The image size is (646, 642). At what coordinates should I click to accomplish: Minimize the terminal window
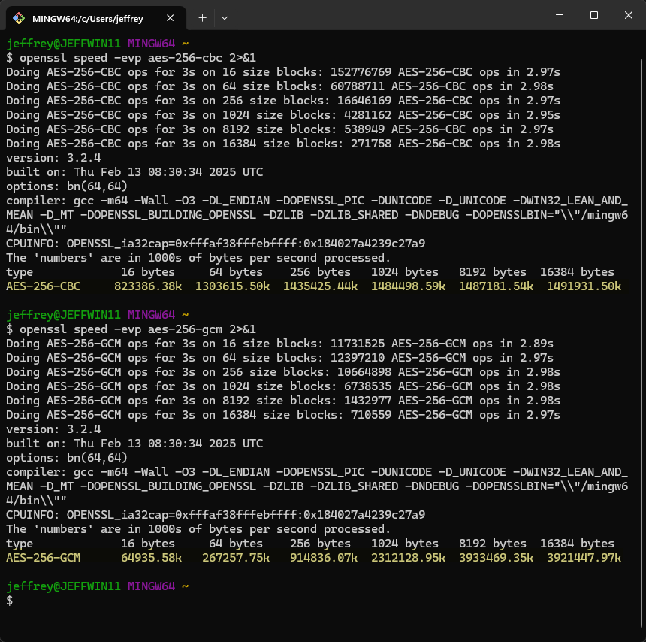pos(560,15)
